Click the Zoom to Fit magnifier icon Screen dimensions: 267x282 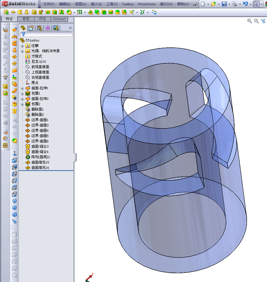click(x=249, y=21)
